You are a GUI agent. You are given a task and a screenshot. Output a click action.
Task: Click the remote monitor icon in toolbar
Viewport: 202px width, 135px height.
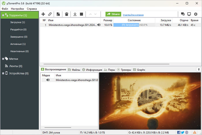[189, 14]
